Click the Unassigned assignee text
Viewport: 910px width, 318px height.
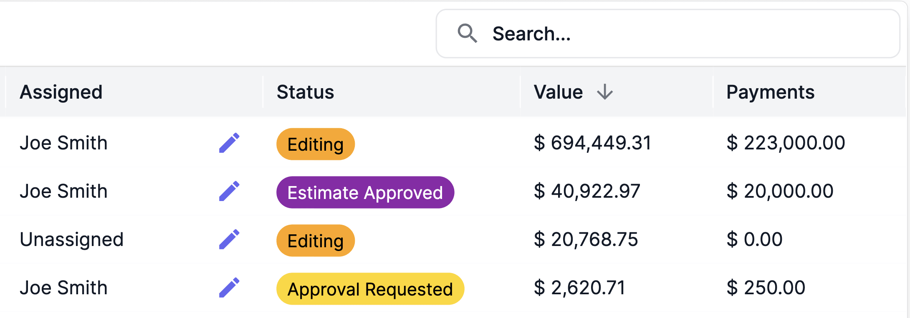[x=71, y=240]
